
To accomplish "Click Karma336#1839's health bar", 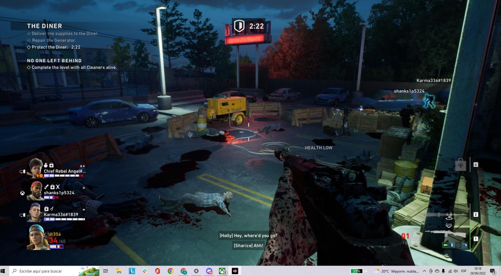I will [x=64, y=219].
